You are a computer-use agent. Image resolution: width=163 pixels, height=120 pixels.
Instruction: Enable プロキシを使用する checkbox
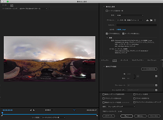click(x=134, y=98)
